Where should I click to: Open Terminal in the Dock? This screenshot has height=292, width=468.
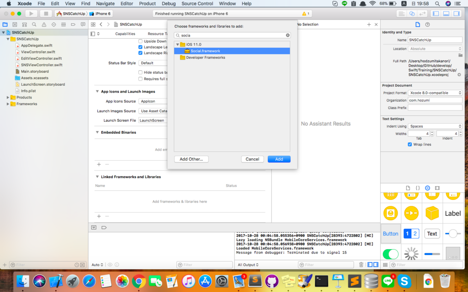(x=321, y=281)
